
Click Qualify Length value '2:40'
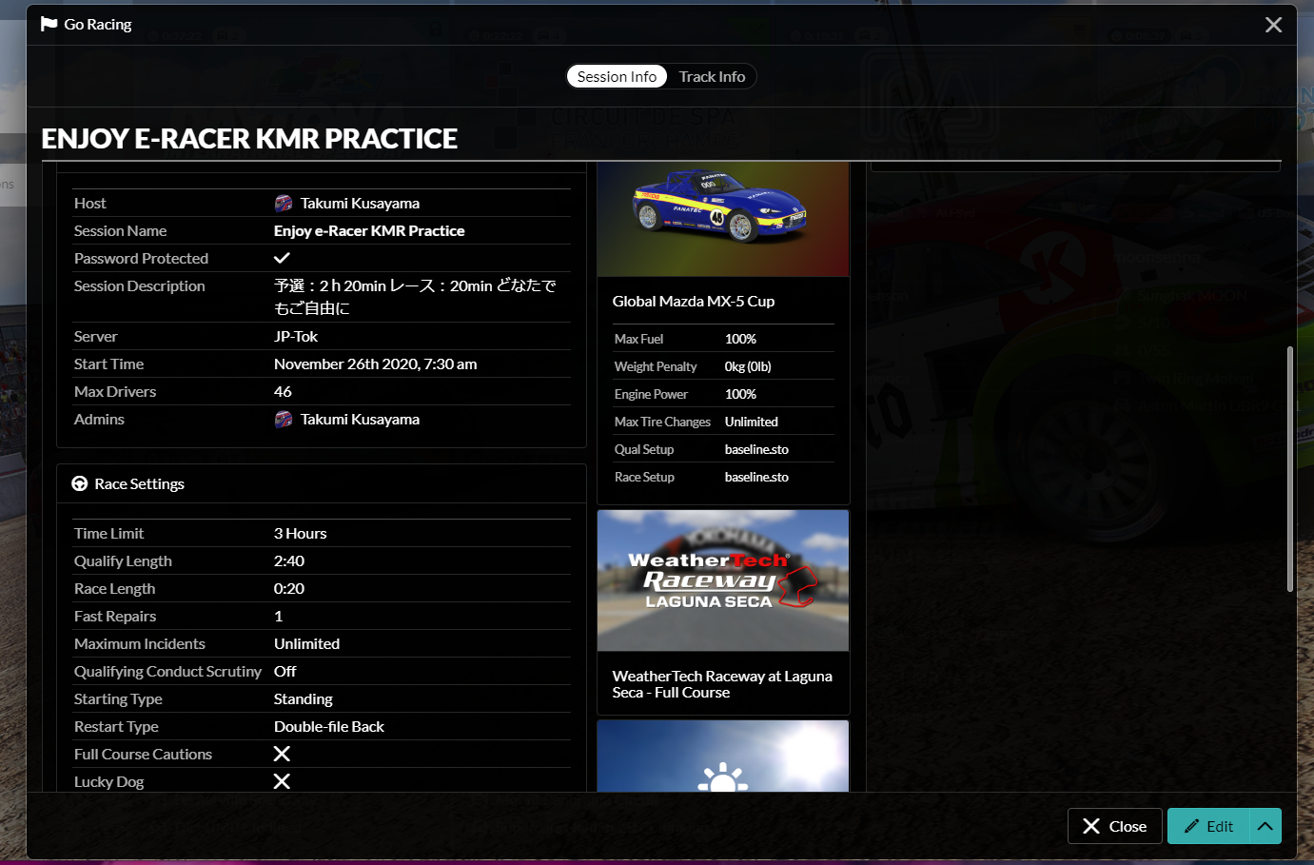point(289,560)
